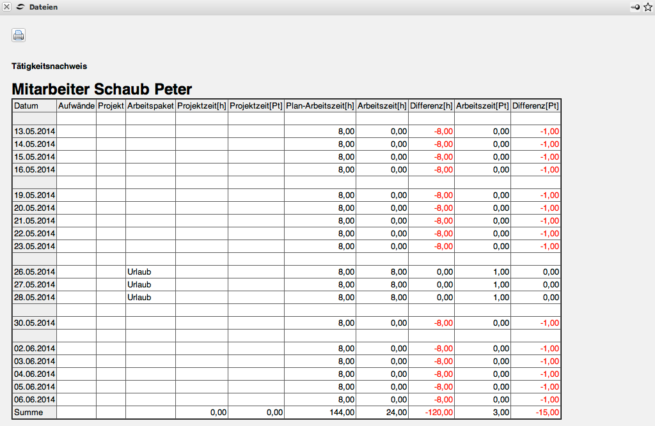Click the star favorite icon
This screenshot has width=655, height=426.
tap(647, 7)
